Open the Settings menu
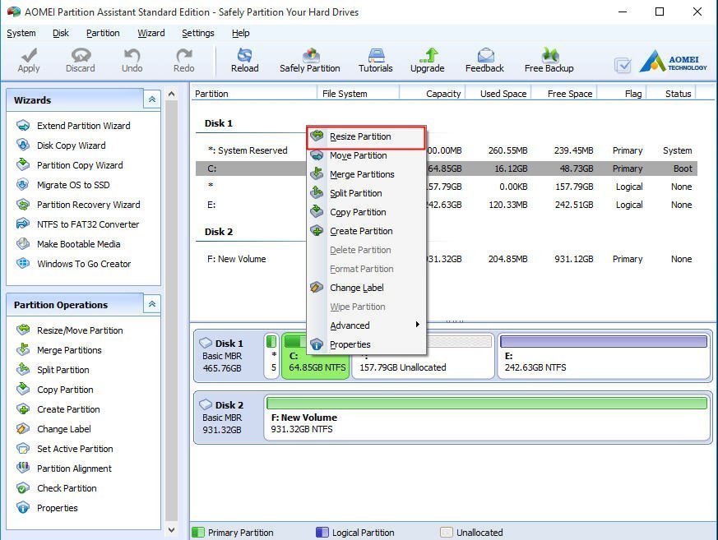 [198, 33]
